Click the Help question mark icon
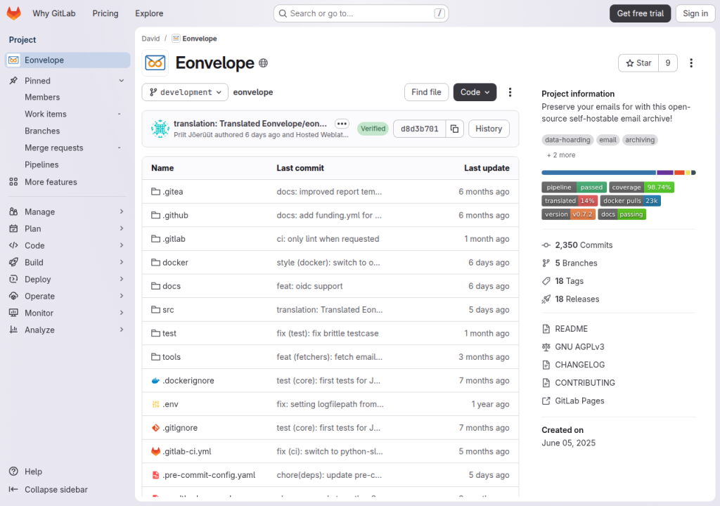 (14, 471)
